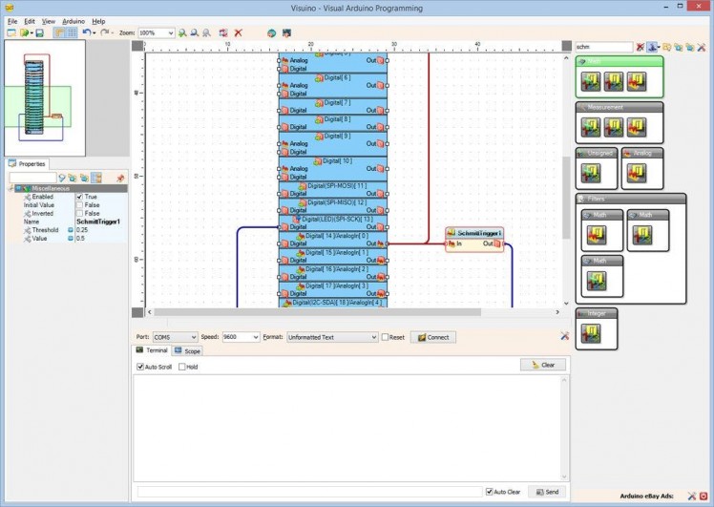Pick the Schmitt Trigger component under Integer category
The height and width of the screenshot is (507, 714).
tap(591, 332)
